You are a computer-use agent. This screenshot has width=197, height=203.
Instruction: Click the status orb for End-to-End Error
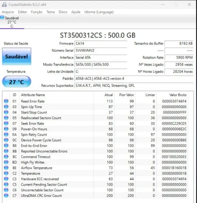point(6,145)
